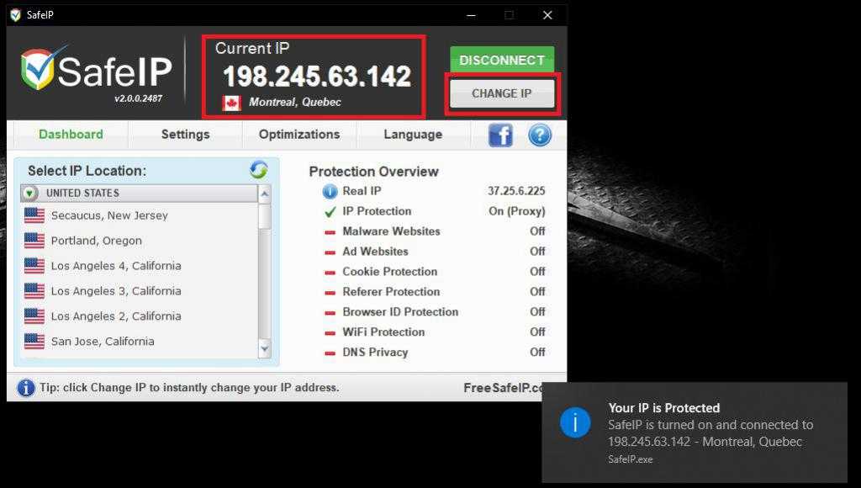Click the location list scroll-down arrow
The image size is (861, 488).
[x=265, y=347]
